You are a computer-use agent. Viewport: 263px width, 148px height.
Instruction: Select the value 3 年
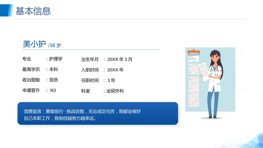(x=111, y=81)
